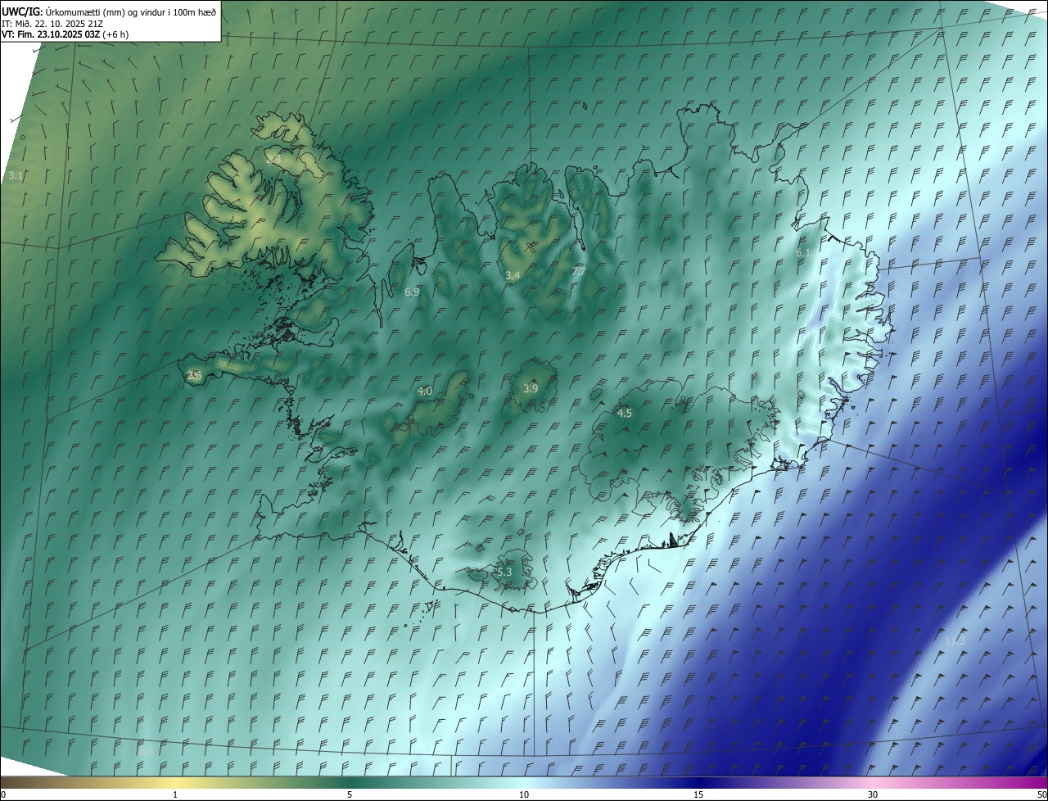Click the legend label 0

(3, 794)
